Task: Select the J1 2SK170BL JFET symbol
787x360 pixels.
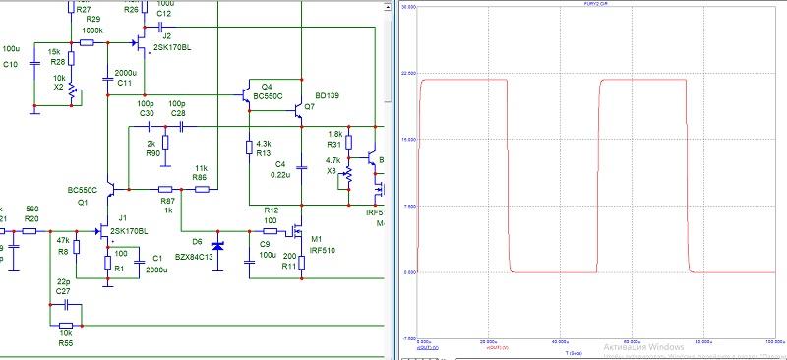Action: [104, 231]
